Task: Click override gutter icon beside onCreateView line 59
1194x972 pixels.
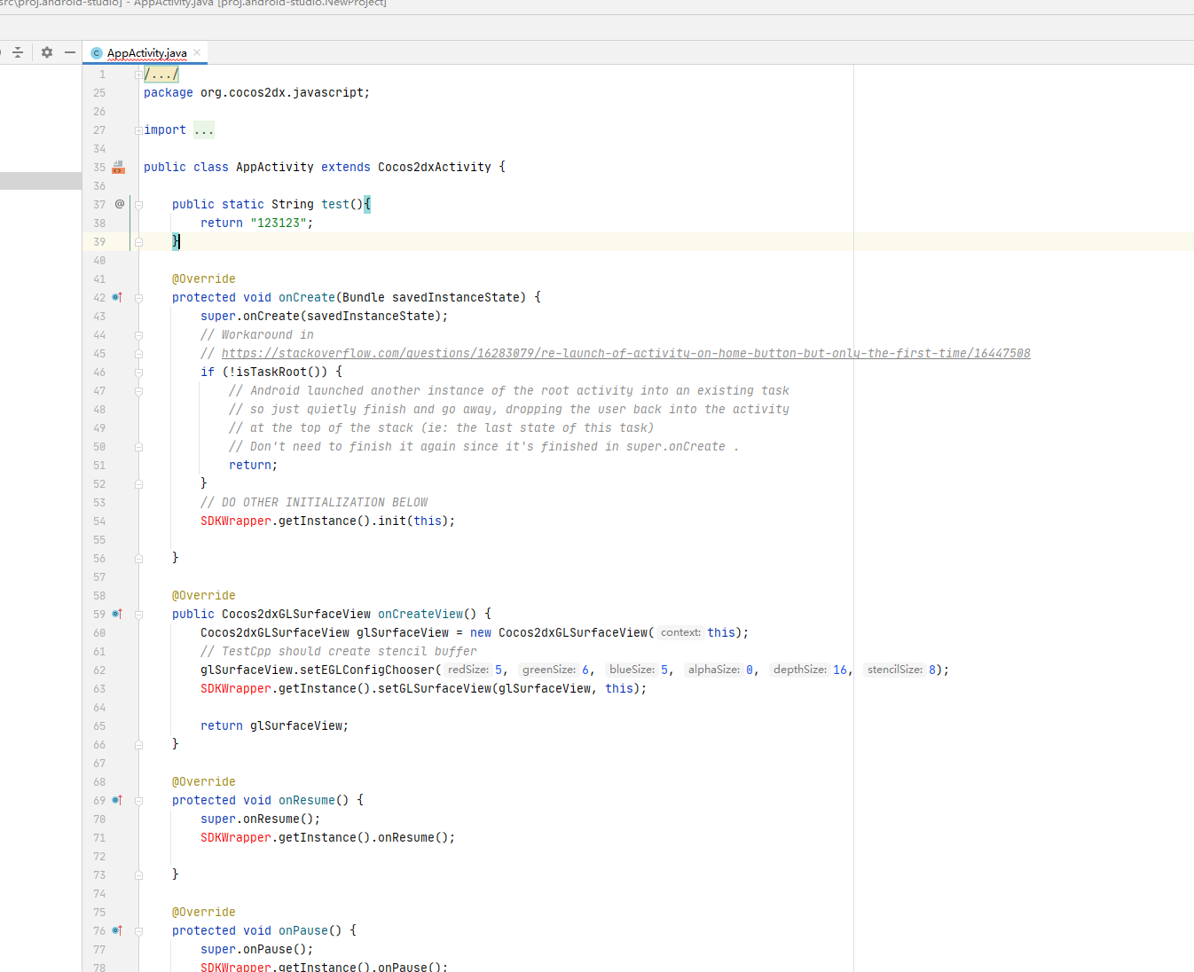Action: click(x=117, y=614)
